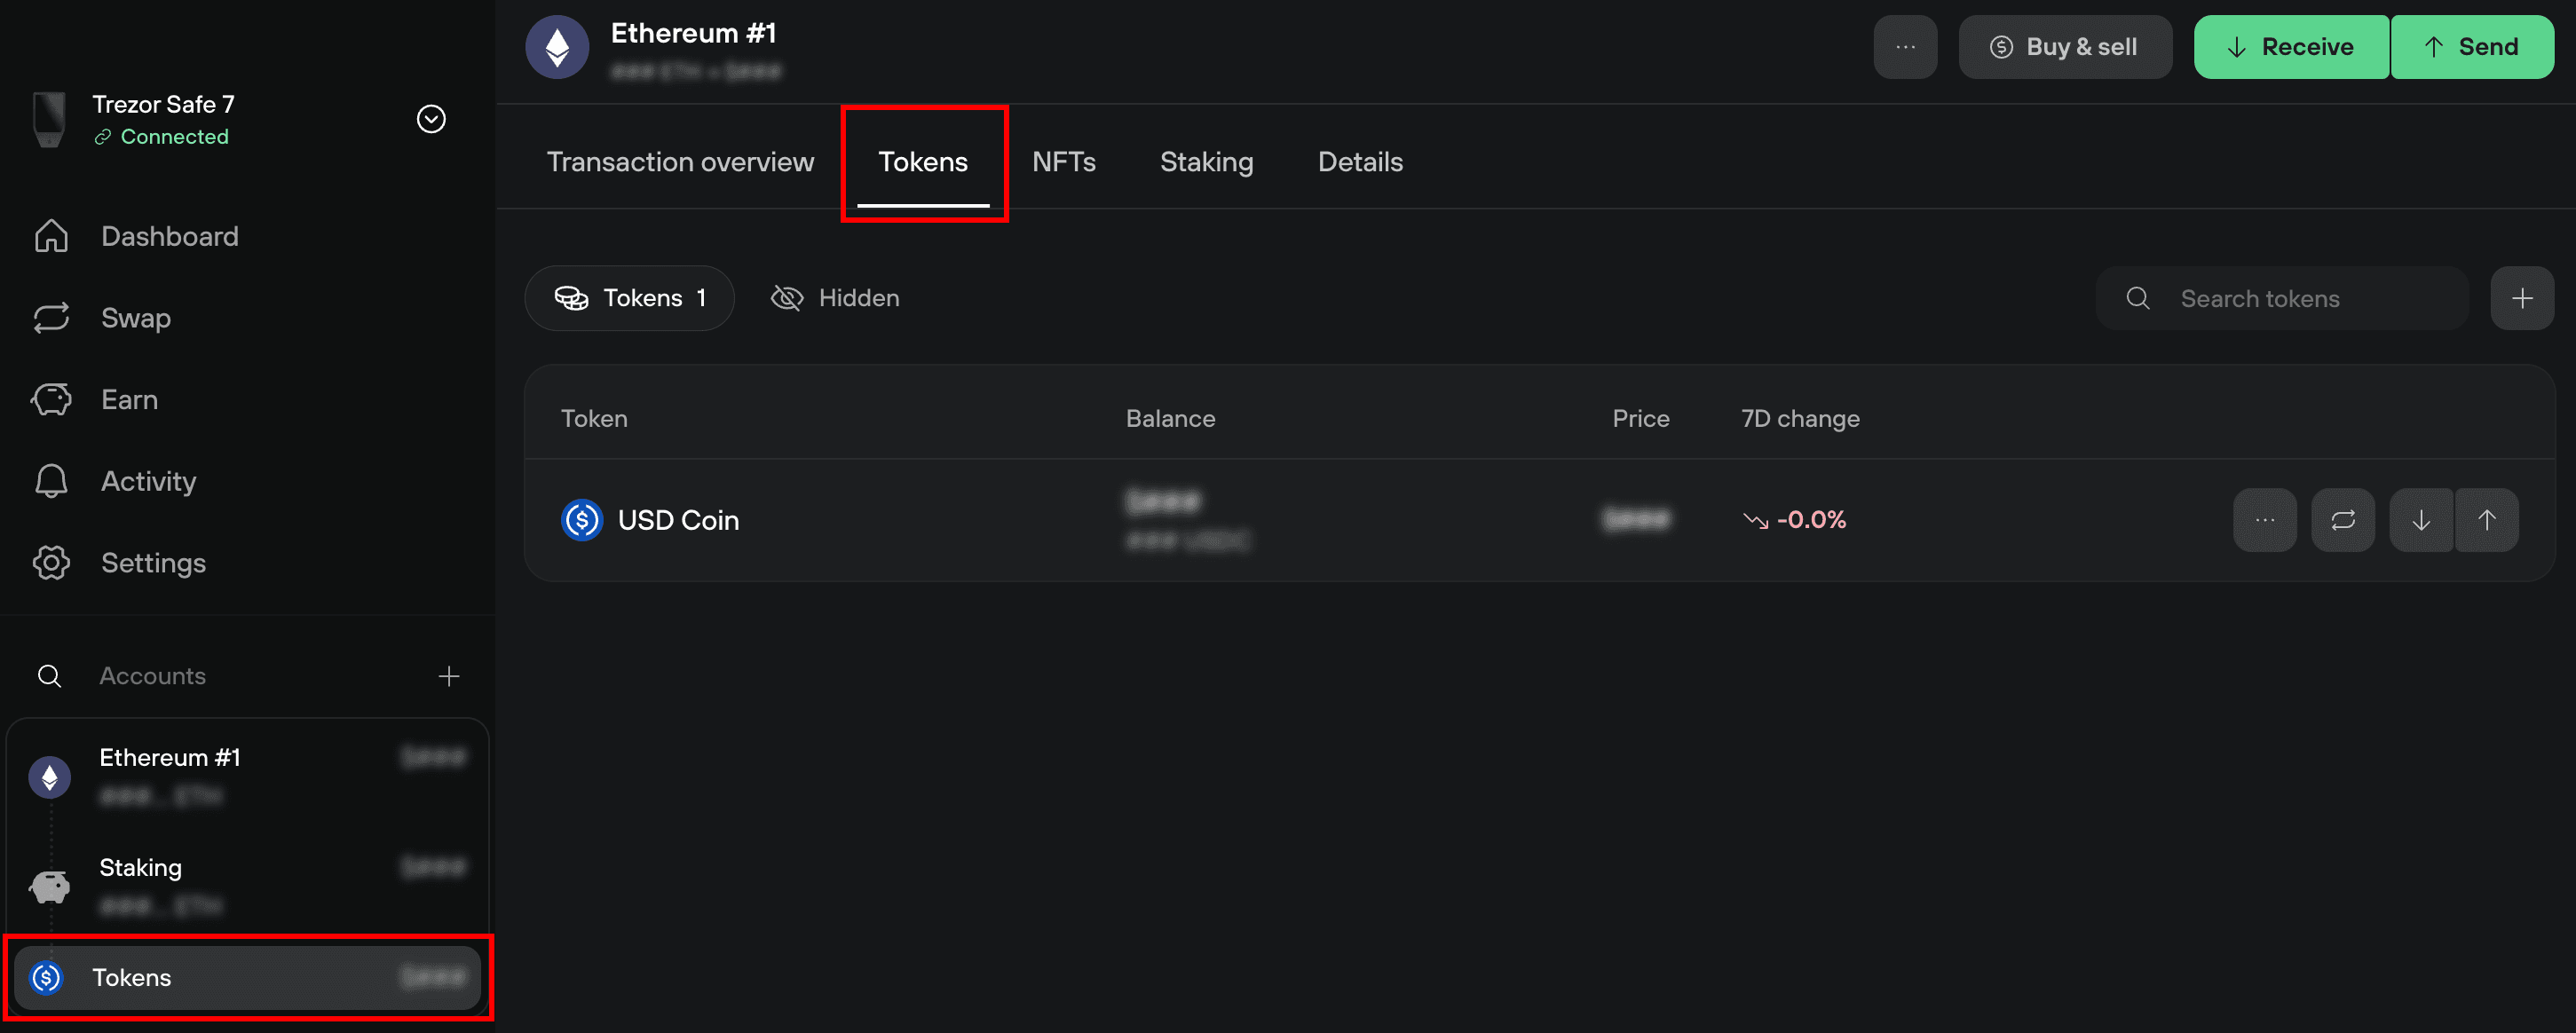Click the Ethereum #1 account title

click(693, 33)
